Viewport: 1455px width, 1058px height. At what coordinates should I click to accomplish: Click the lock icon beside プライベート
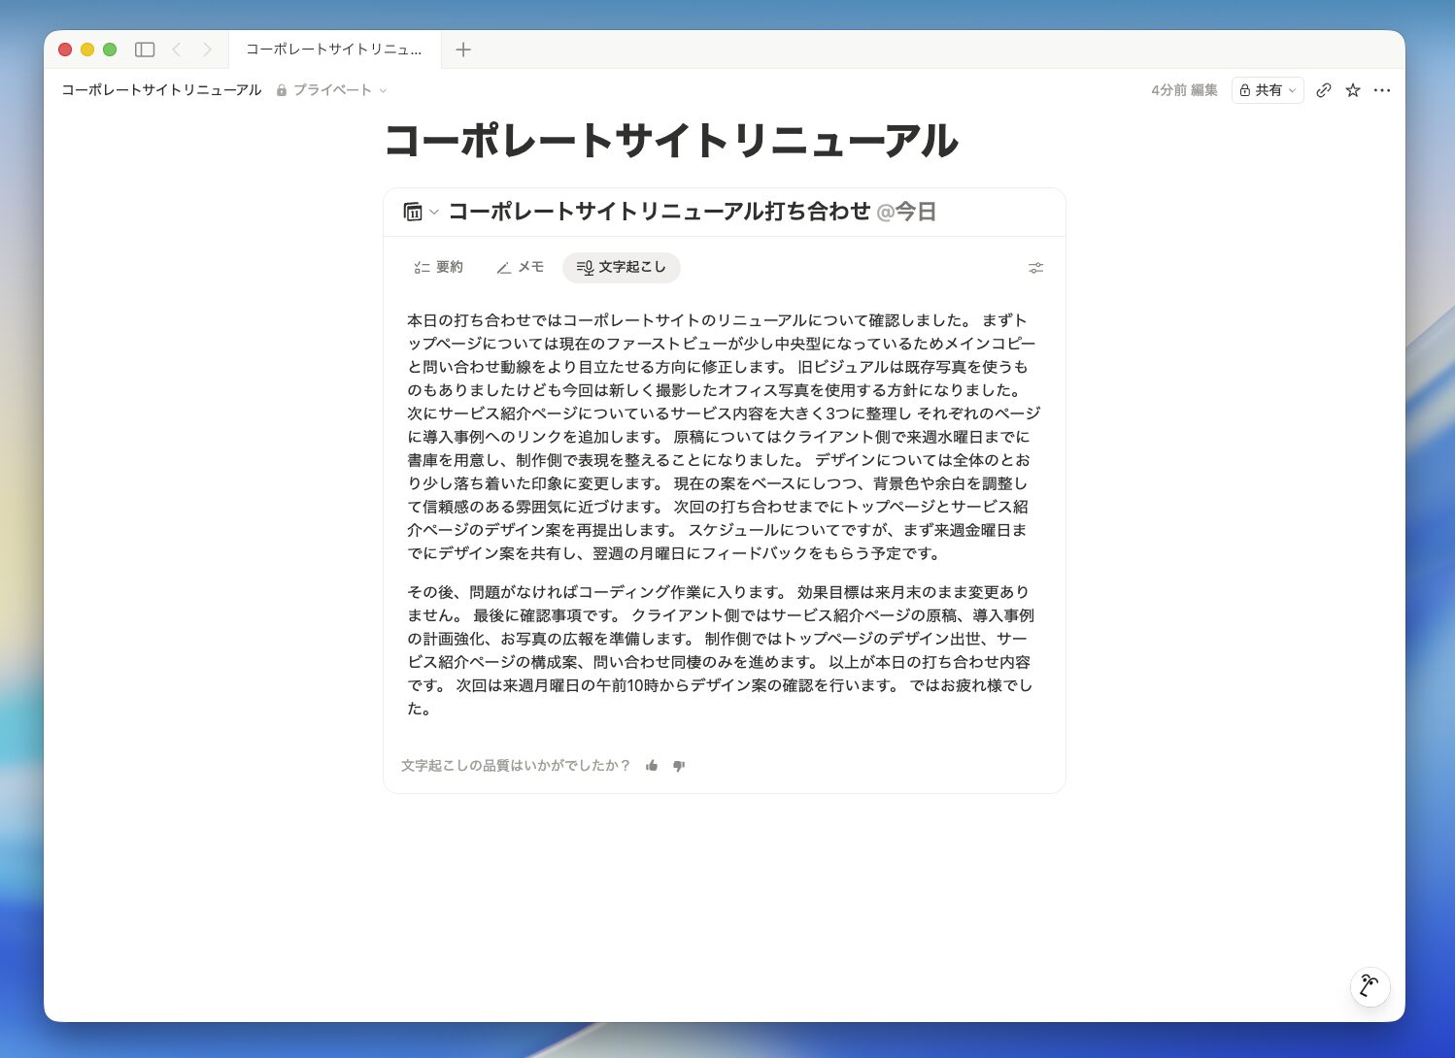(x=282, y=90)
